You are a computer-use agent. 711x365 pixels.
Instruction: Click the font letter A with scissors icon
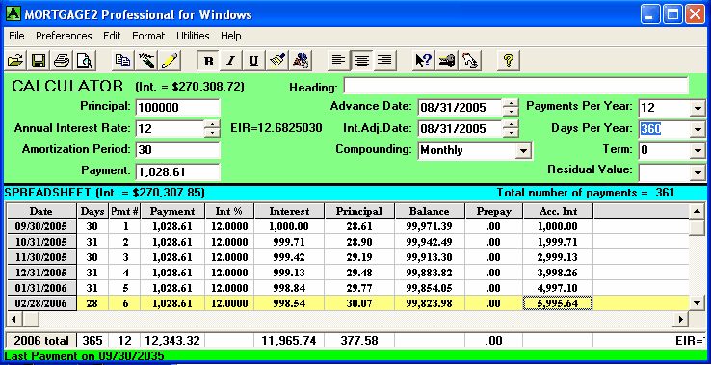point(301,61)
